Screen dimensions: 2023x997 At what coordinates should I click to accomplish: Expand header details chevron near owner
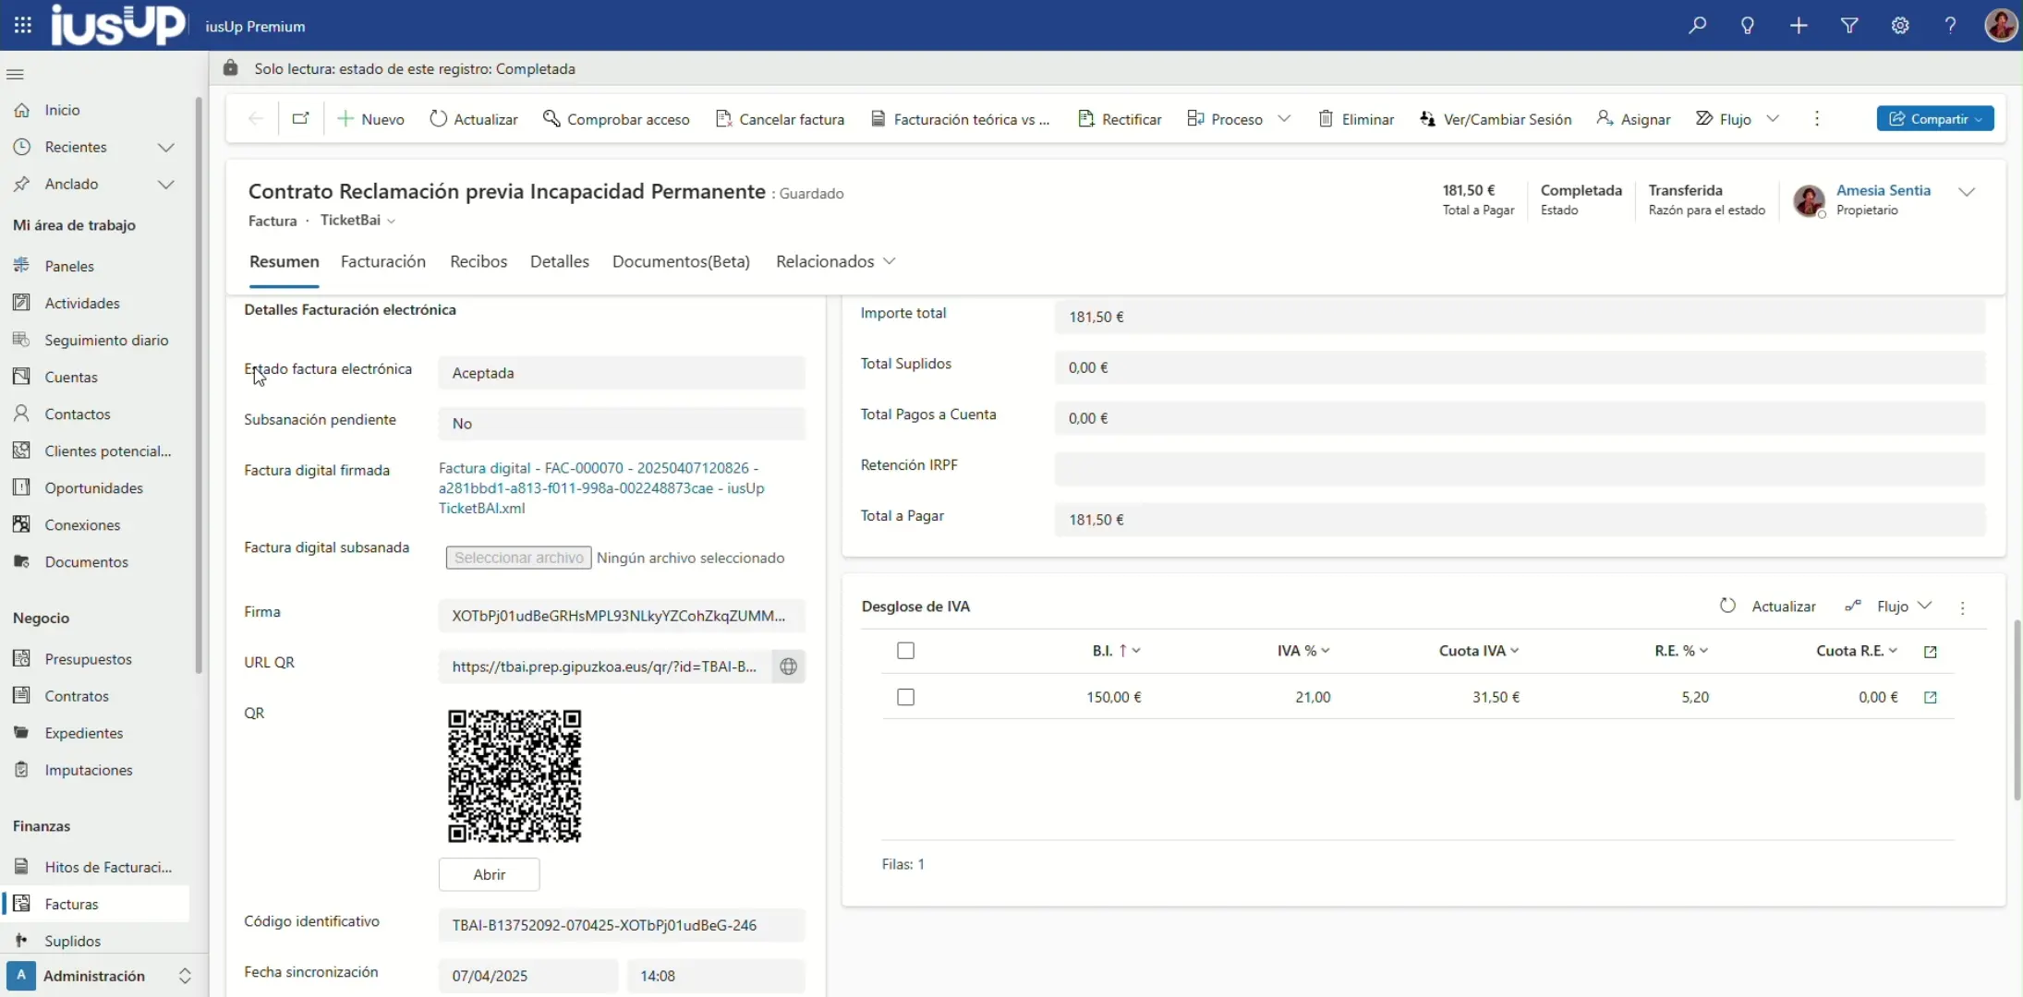tap(1967, 192)
